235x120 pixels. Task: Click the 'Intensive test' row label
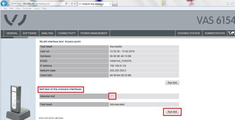47,96
